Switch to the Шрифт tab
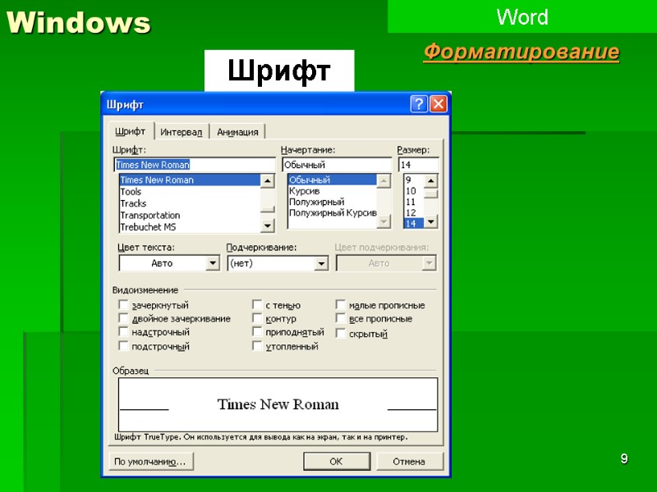 point(131,131)
